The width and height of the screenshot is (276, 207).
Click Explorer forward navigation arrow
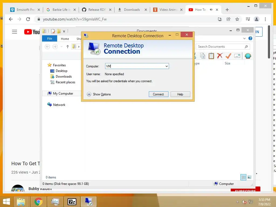click(55, 47)
